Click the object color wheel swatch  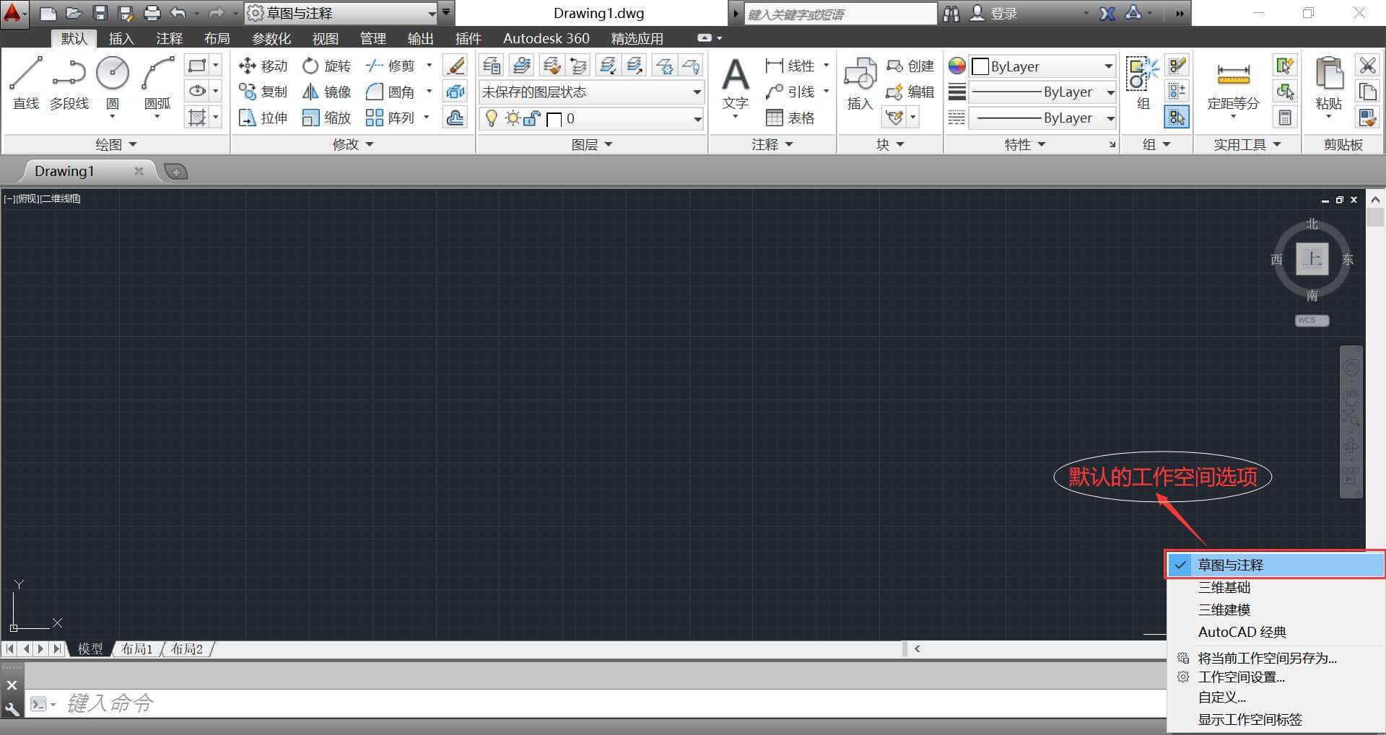957,66
